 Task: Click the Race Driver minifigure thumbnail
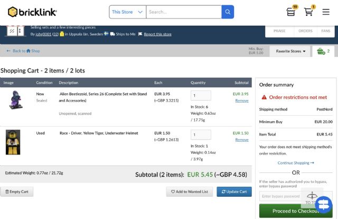click(x=13, y=142)
